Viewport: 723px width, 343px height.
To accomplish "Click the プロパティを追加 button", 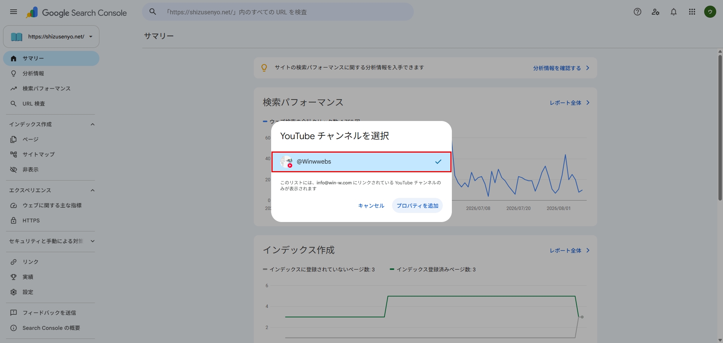I will 417,206.
